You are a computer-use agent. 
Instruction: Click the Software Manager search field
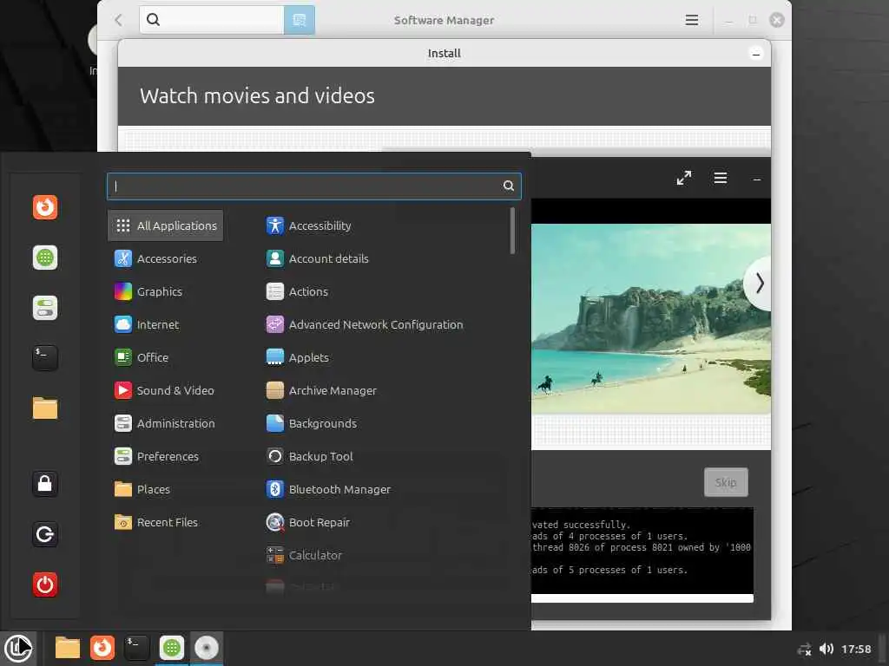(x=212, y=21)
